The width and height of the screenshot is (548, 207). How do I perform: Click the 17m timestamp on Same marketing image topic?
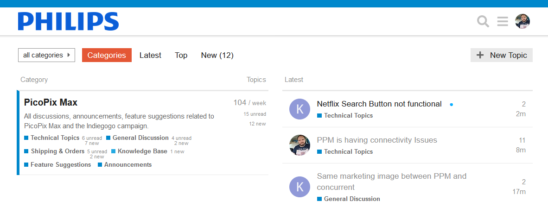(x=519, y=192)
